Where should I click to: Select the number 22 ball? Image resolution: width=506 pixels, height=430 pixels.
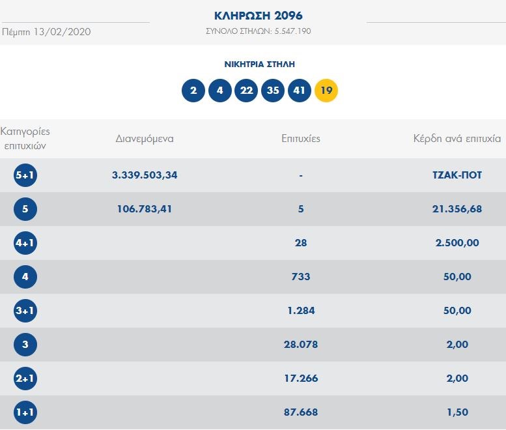[x=246, y=91]
